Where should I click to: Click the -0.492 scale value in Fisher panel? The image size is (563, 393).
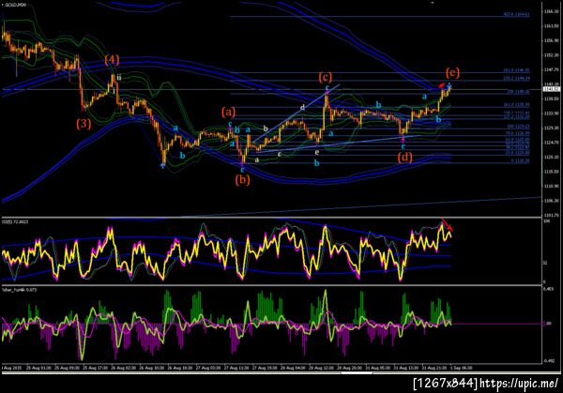(549, 361)
